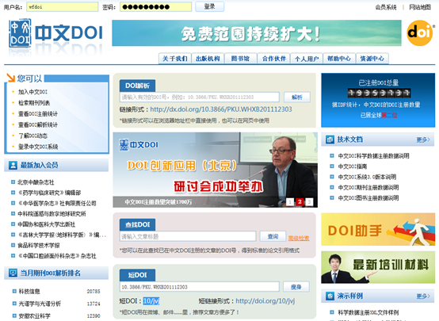Screen dimensions: 439x321
Task: Open the 出版机构 tab
Action: (x=208, y=59)
